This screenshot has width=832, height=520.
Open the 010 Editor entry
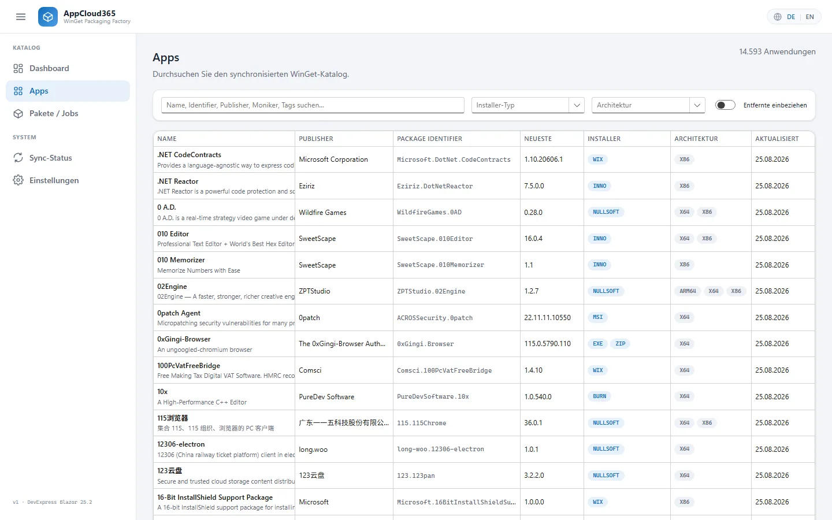point(173,234)
